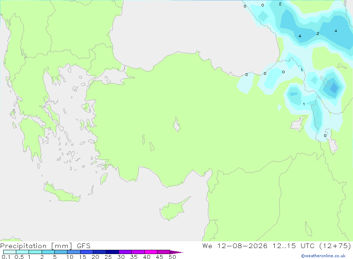Pick the 45–50 mm dark magenta legend swatch
353x259 pixels.
click(x=164, y=252)
